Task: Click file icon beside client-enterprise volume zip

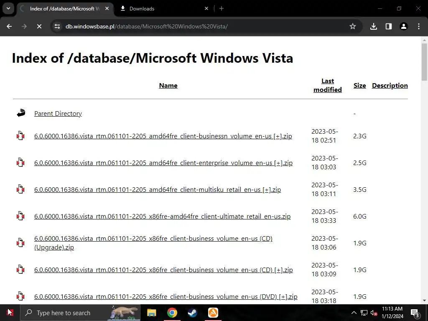Action: [x=20, y=162]
